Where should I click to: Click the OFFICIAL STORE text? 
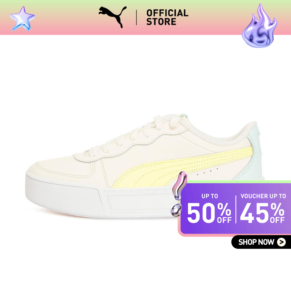click(x=167, y=17)
